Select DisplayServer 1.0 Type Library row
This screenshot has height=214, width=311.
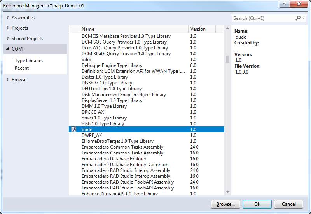coord(147,100)
